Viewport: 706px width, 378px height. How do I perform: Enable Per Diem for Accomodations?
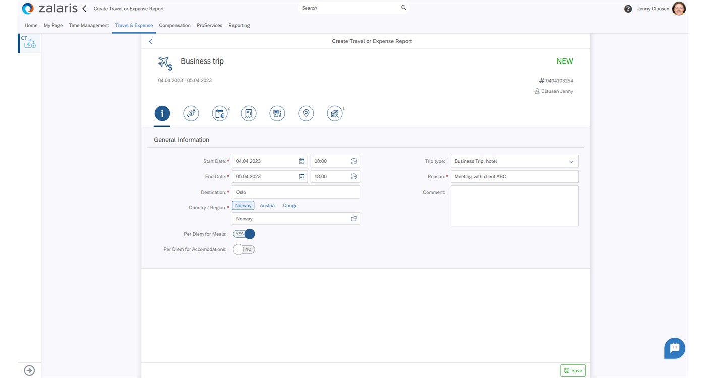(244, 249)
